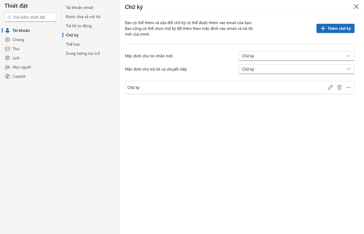
Task: Go to Tài khoản email section
Action: pyautogui.click(x=79, y=8)
